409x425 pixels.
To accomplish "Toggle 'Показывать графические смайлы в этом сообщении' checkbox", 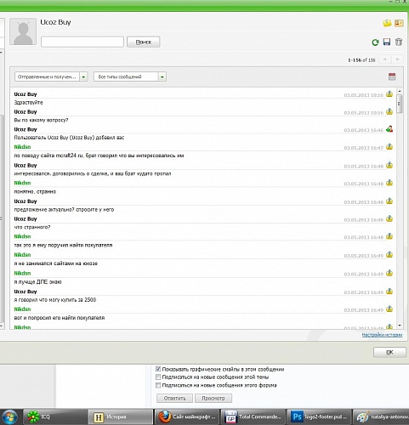I will point(158,369).
